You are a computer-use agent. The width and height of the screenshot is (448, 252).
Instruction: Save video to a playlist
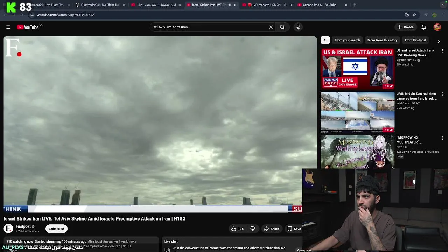pos(294,229)
